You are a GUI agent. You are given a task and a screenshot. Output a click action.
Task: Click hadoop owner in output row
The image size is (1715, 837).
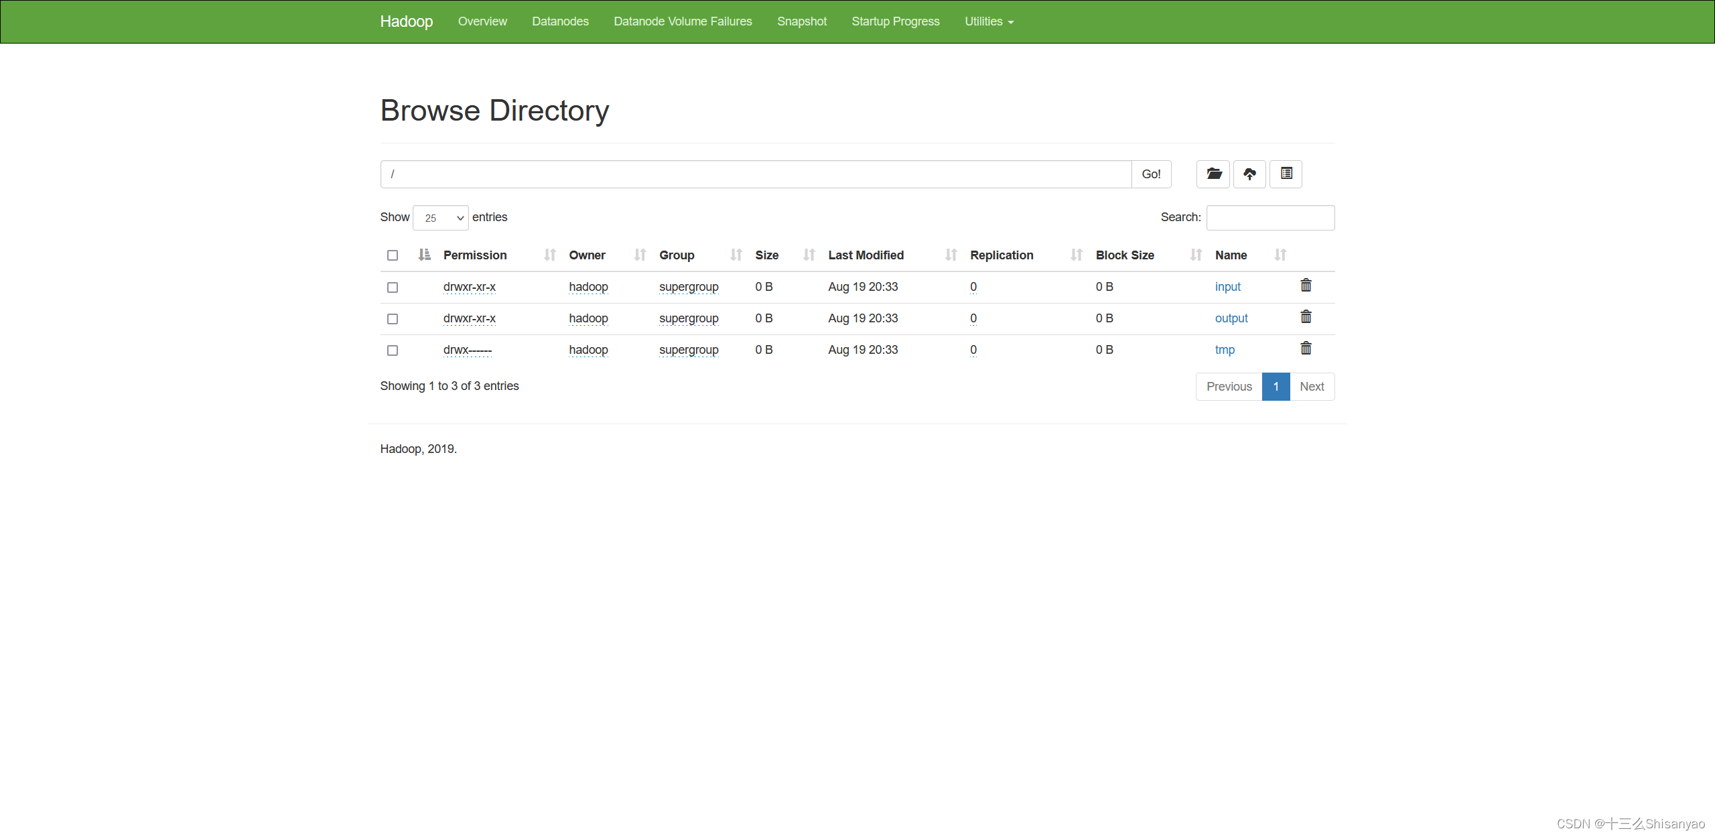pos(588,318)
